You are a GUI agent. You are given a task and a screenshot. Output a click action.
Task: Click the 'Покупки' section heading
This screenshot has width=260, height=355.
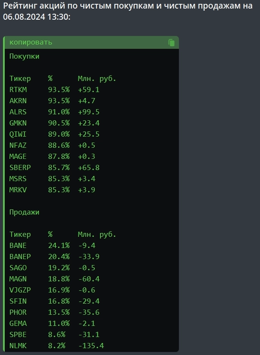coord(24,57)
